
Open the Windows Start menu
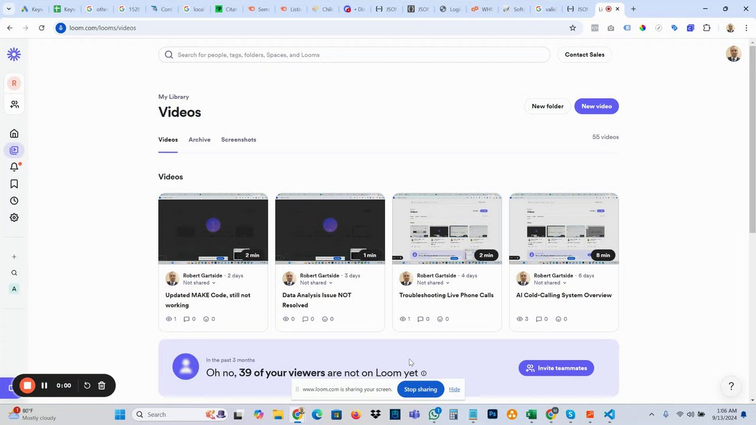click(120, 414)
